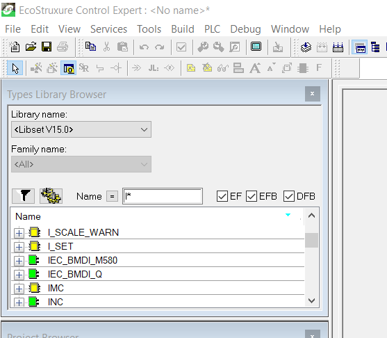Click the list vertical scrollbar thumb
The height and width of the screenshot is (338, 387).
pos(311,240)
